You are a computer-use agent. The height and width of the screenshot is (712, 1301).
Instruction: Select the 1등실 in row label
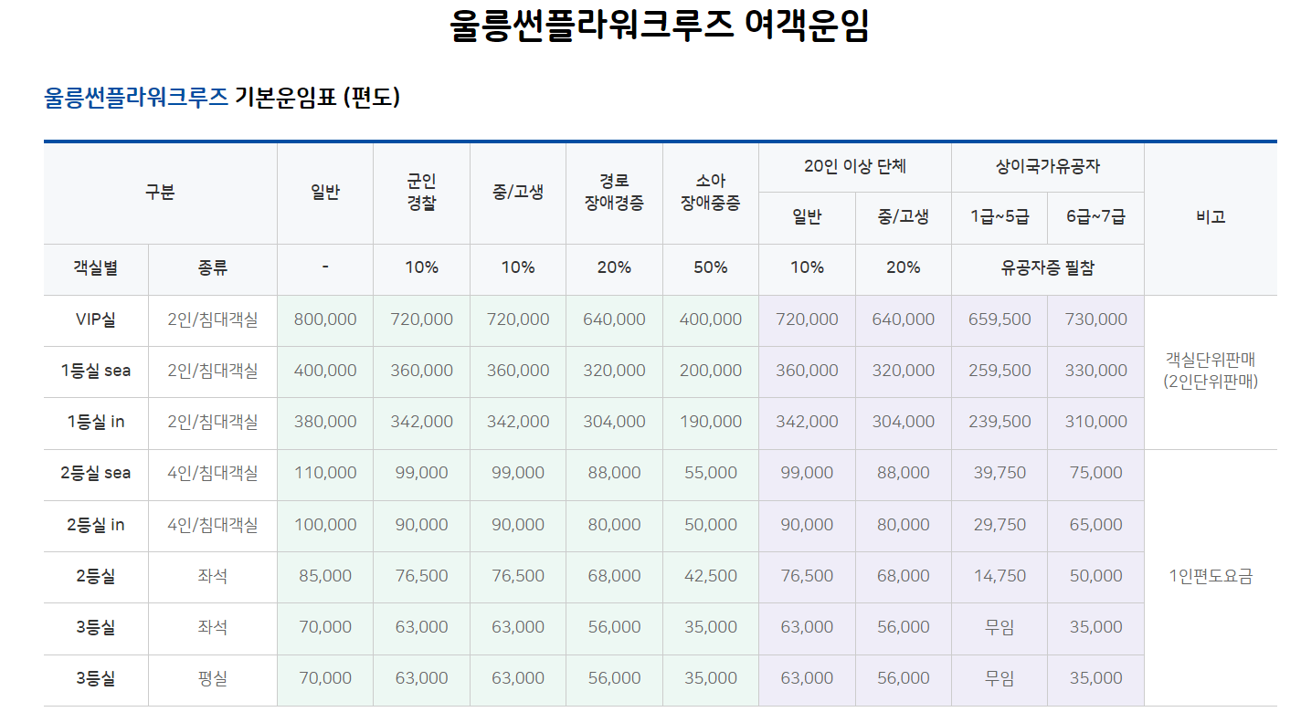point(96,422)
